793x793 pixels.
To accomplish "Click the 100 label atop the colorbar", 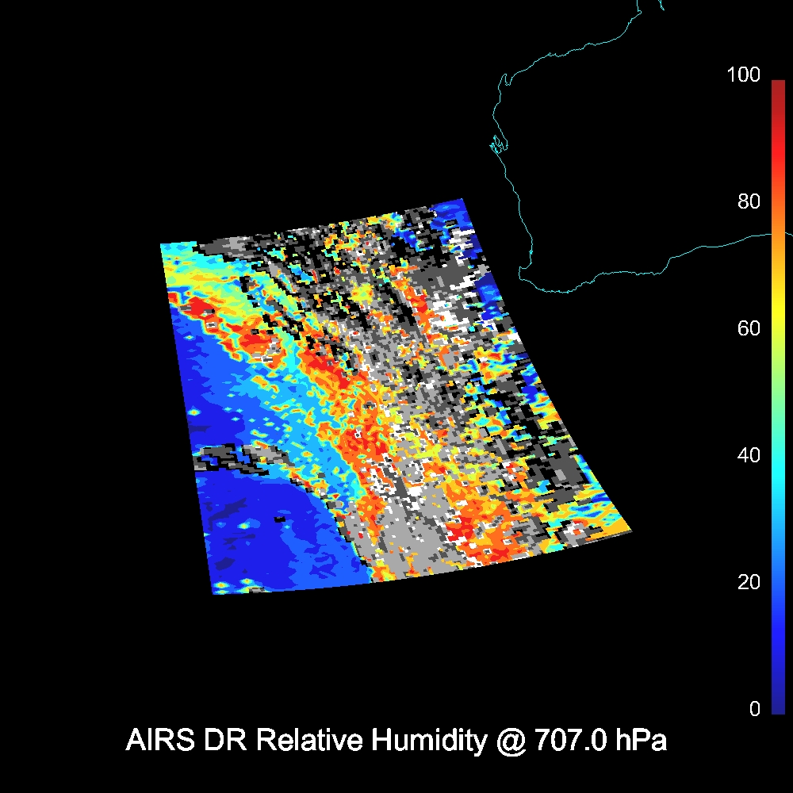I will (x=743, y=75).
